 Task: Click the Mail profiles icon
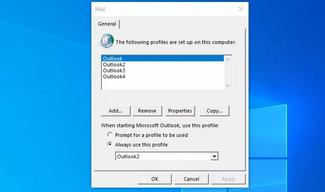(107, 41)
